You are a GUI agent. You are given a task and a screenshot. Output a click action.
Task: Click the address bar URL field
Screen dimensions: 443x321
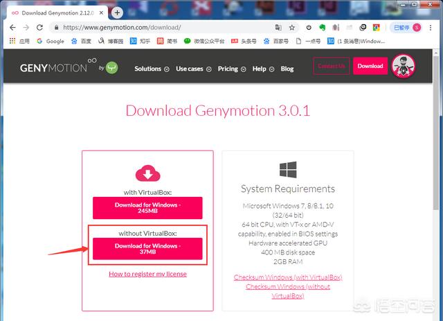click(x=159, y=28)
